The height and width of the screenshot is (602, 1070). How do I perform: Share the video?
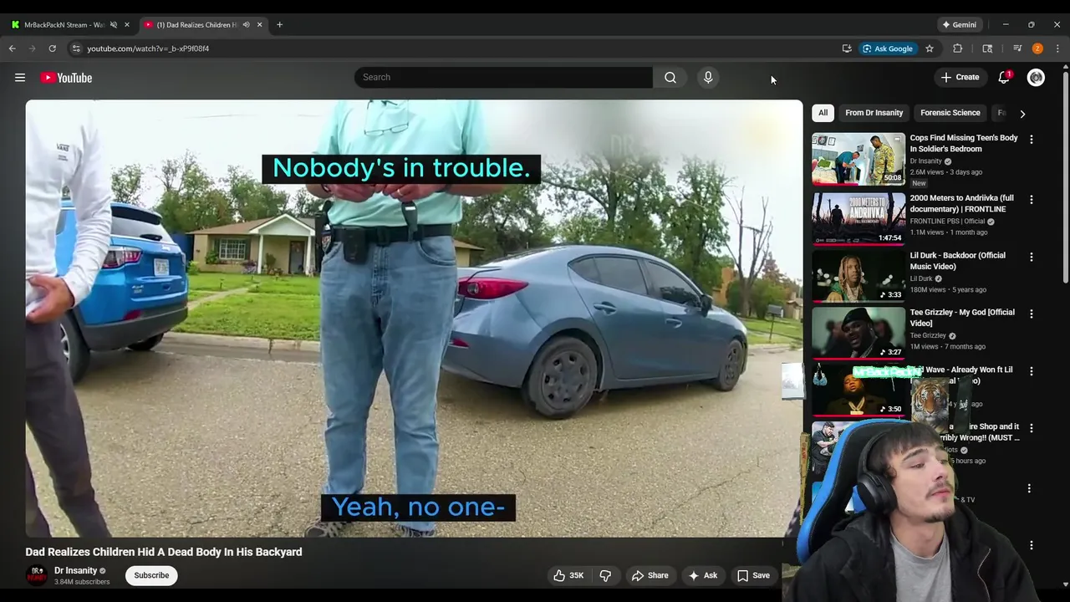pyautogui.click(x=650, y=575)
